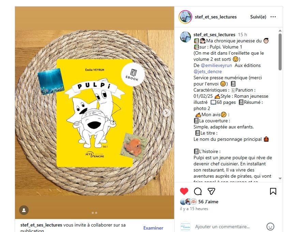Open the comment bubble icon
This screenshot has width=297, height=232.
tap(198, 191)
